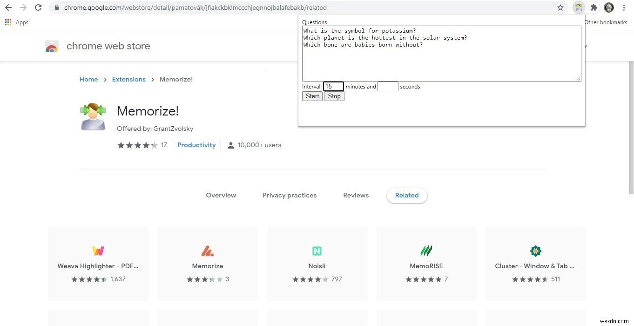Viewport: 634px width, 326px height.
Task: Click the Cluster Window & Tab icon
Action: click(536, 251)
